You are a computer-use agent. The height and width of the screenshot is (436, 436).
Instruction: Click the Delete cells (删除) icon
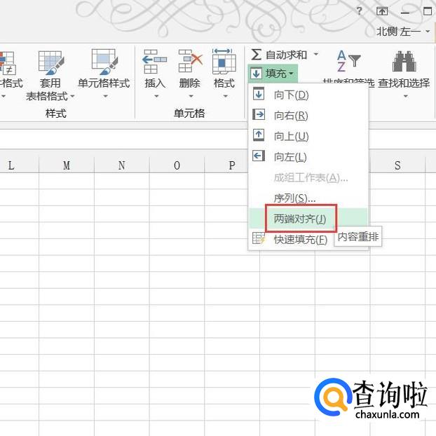click(191, 61)
